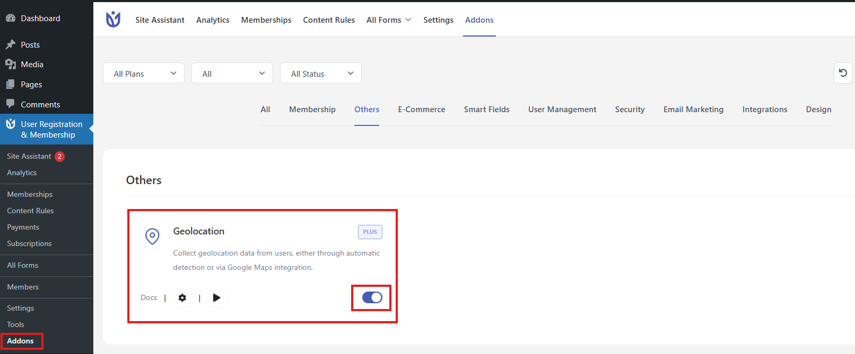Open Tools in the sidebar submenu
855x354 pixels.
[15, 325]
